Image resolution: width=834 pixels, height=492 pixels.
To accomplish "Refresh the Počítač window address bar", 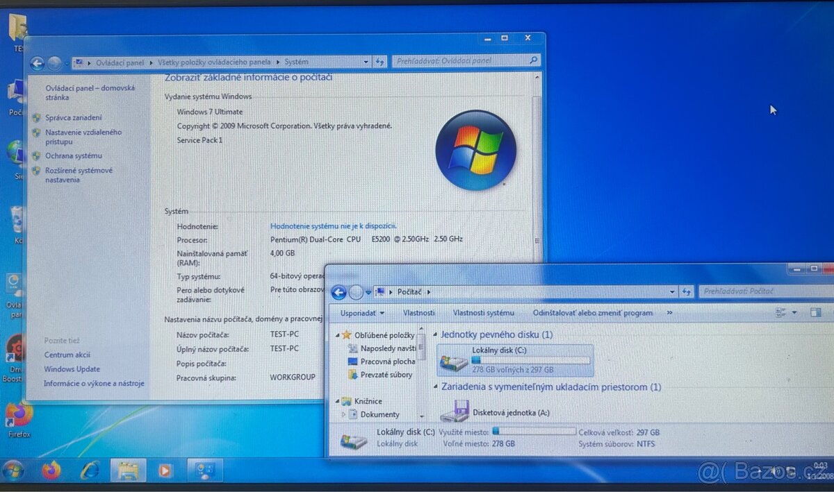I will point(687,292).
